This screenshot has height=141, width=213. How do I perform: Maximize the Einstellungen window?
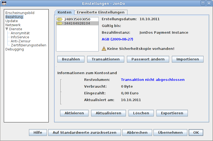tap(203, 3)
